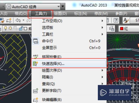Click the white layer color square
This screenshot has width=139, height=103.
point(25,29)
